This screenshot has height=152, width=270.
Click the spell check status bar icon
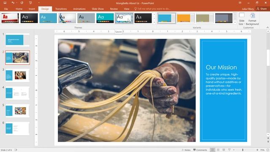(x=16, y=150)
